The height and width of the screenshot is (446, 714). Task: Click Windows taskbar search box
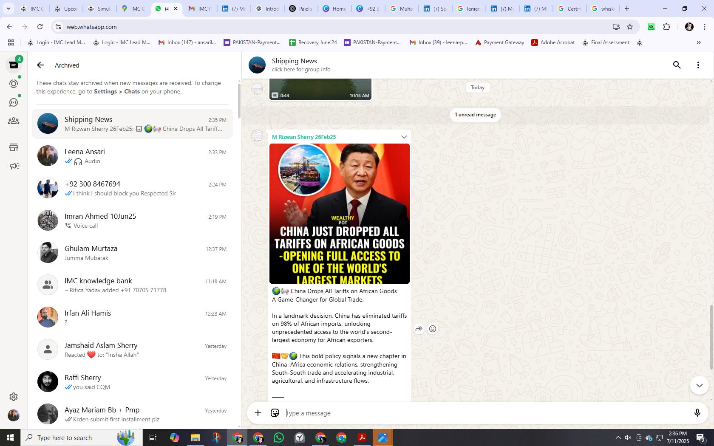click(x=81, y=438)
